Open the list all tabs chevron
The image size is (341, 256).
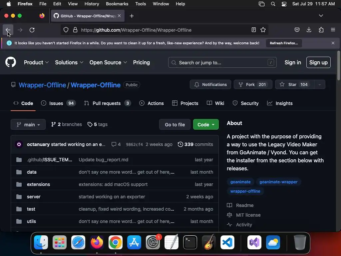(321, 16)
